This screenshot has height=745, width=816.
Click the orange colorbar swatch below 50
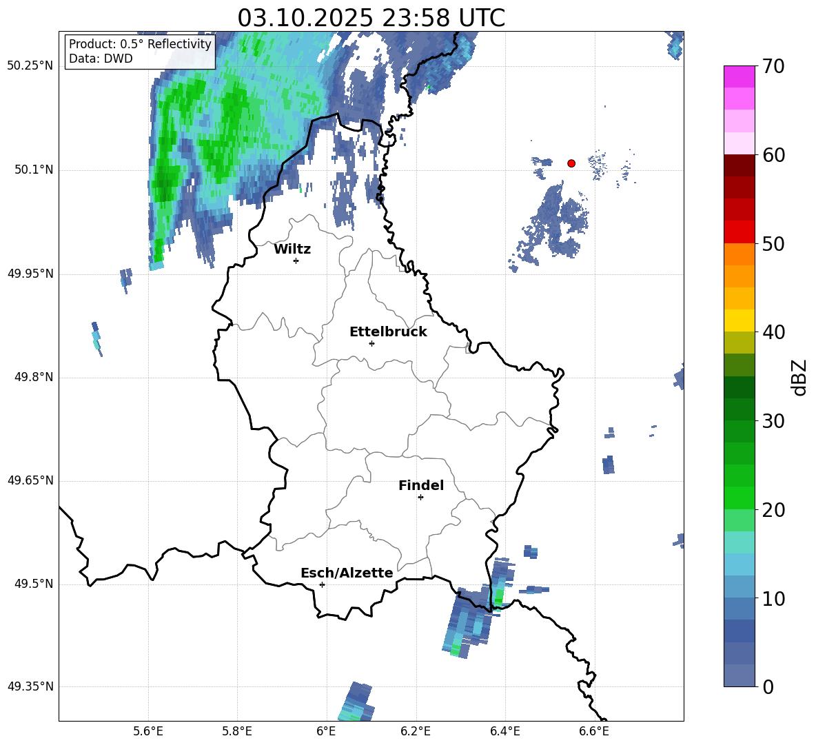pos(739,254)
